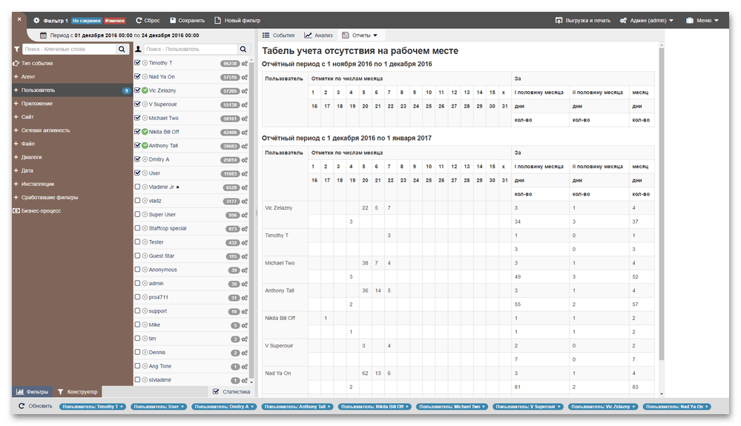Toggle the Статистика checkbox
Screen dimensions: 741x426
click(216, 391)
